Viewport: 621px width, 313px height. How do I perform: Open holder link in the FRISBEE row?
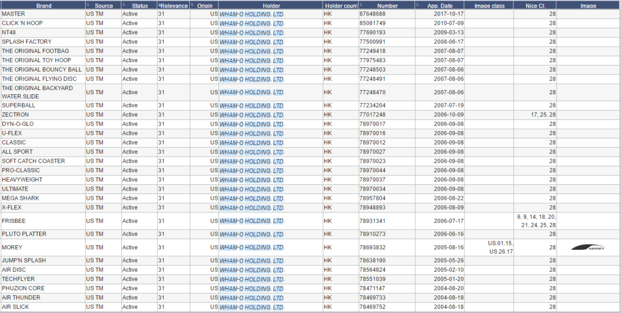(x=252, y=221)
